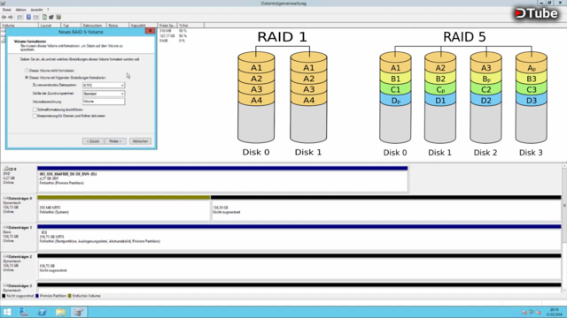This screenshot has height=318, width=567.
Task: Sort by Status column header
Action: tap(118, 26)
